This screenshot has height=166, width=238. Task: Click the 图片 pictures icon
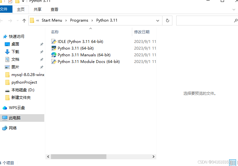click(7, 67)
